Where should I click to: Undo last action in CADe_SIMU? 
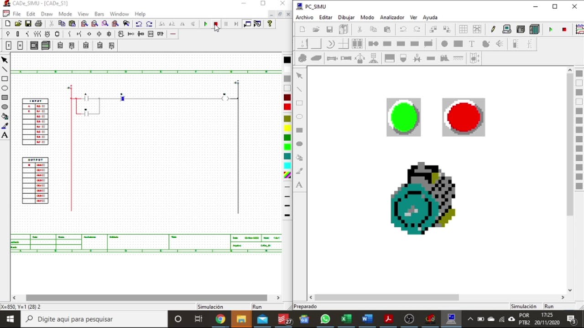[x=139, y=24]
